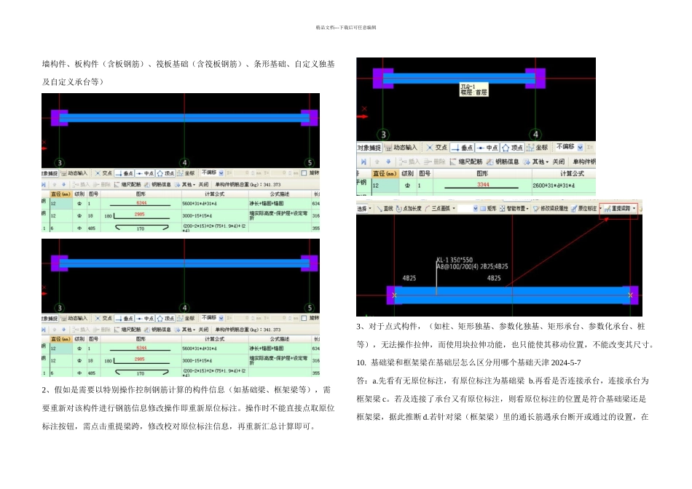
Task: Click value 2985 in upper-left screenshot table
Action: pyautogui.click(x=139, y=214)
